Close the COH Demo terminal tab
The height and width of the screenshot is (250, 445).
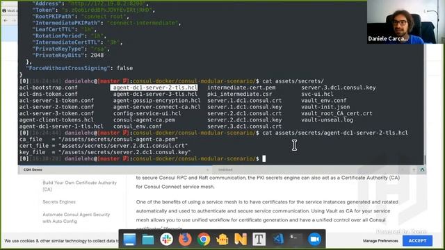pos(207,169)
